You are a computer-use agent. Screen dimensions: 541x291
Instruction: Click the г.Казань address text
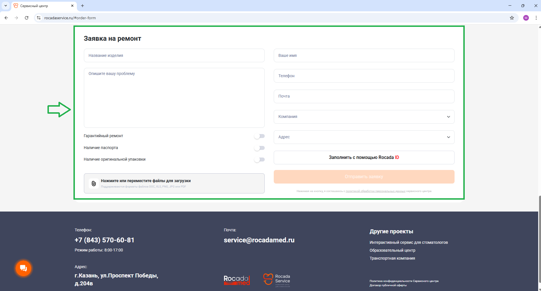click(x=116, y=279)
